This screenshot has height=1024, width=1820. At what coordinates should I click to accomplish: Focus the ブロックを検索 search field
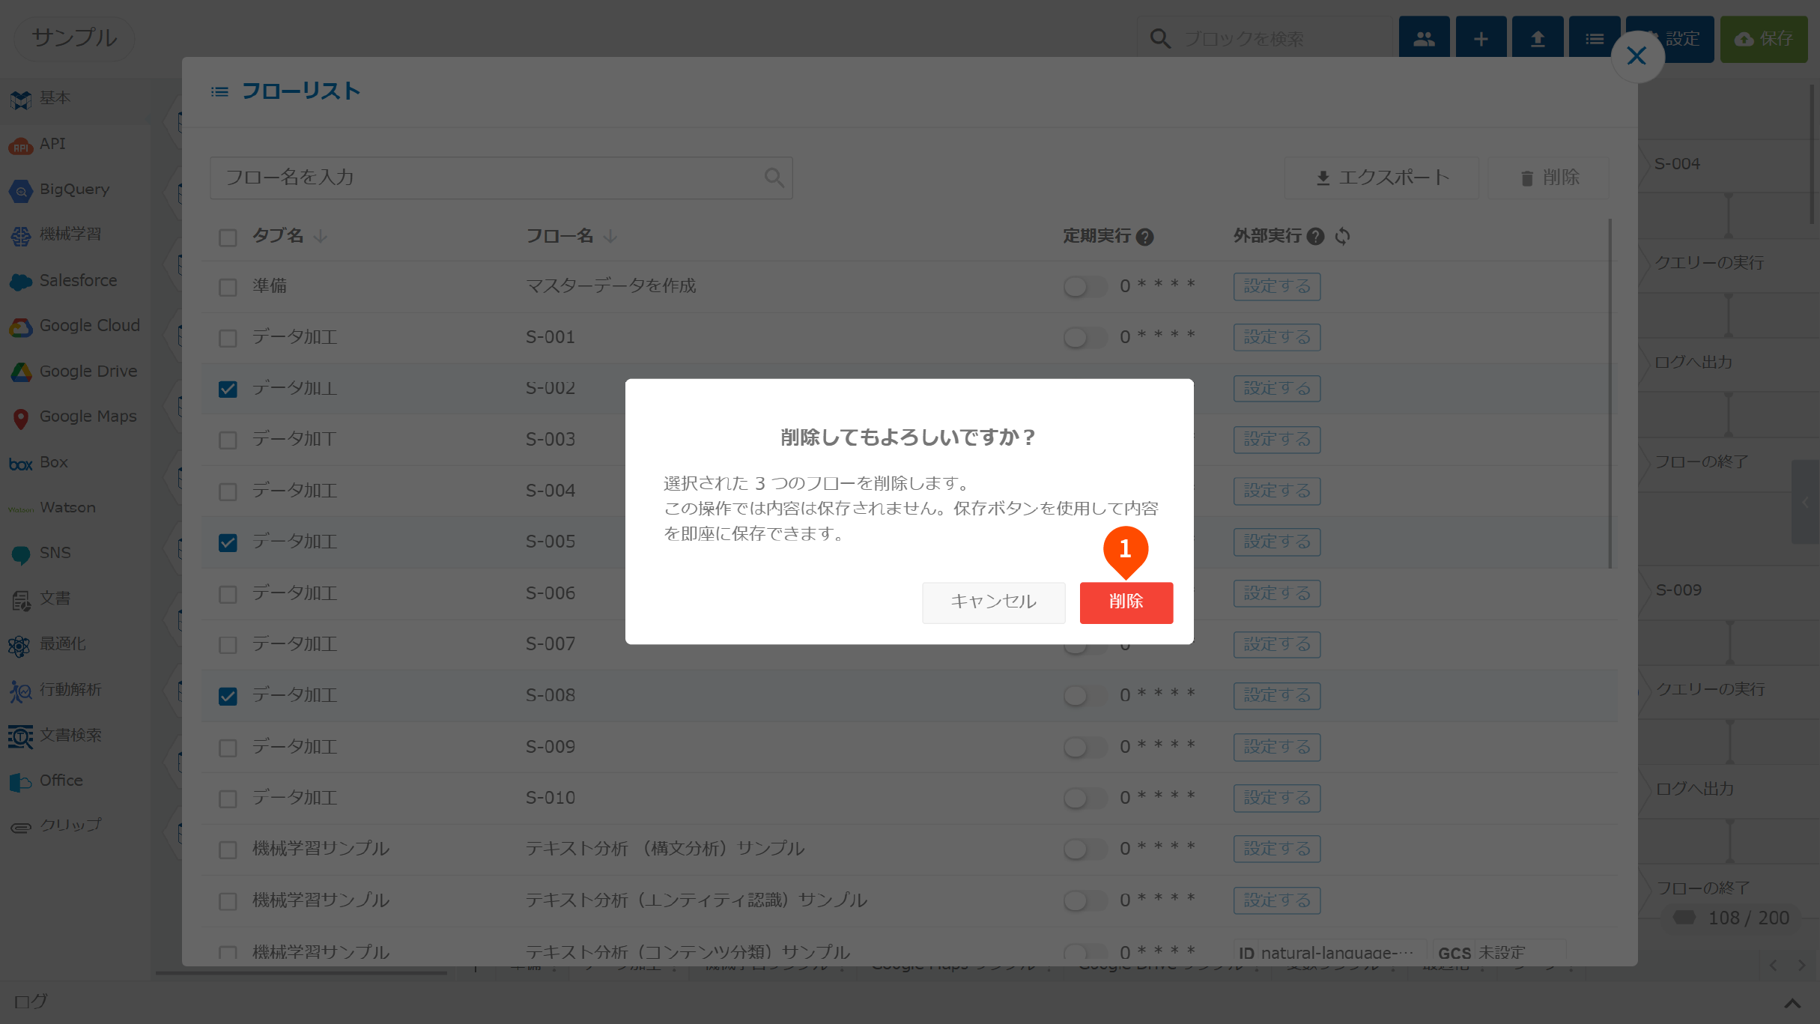tap(1264, 39)
